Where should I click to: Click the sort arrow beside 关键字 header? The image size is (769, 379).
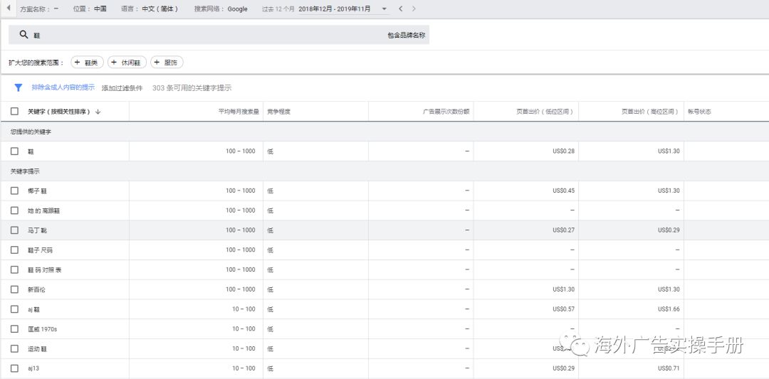[x=98, y=112]
